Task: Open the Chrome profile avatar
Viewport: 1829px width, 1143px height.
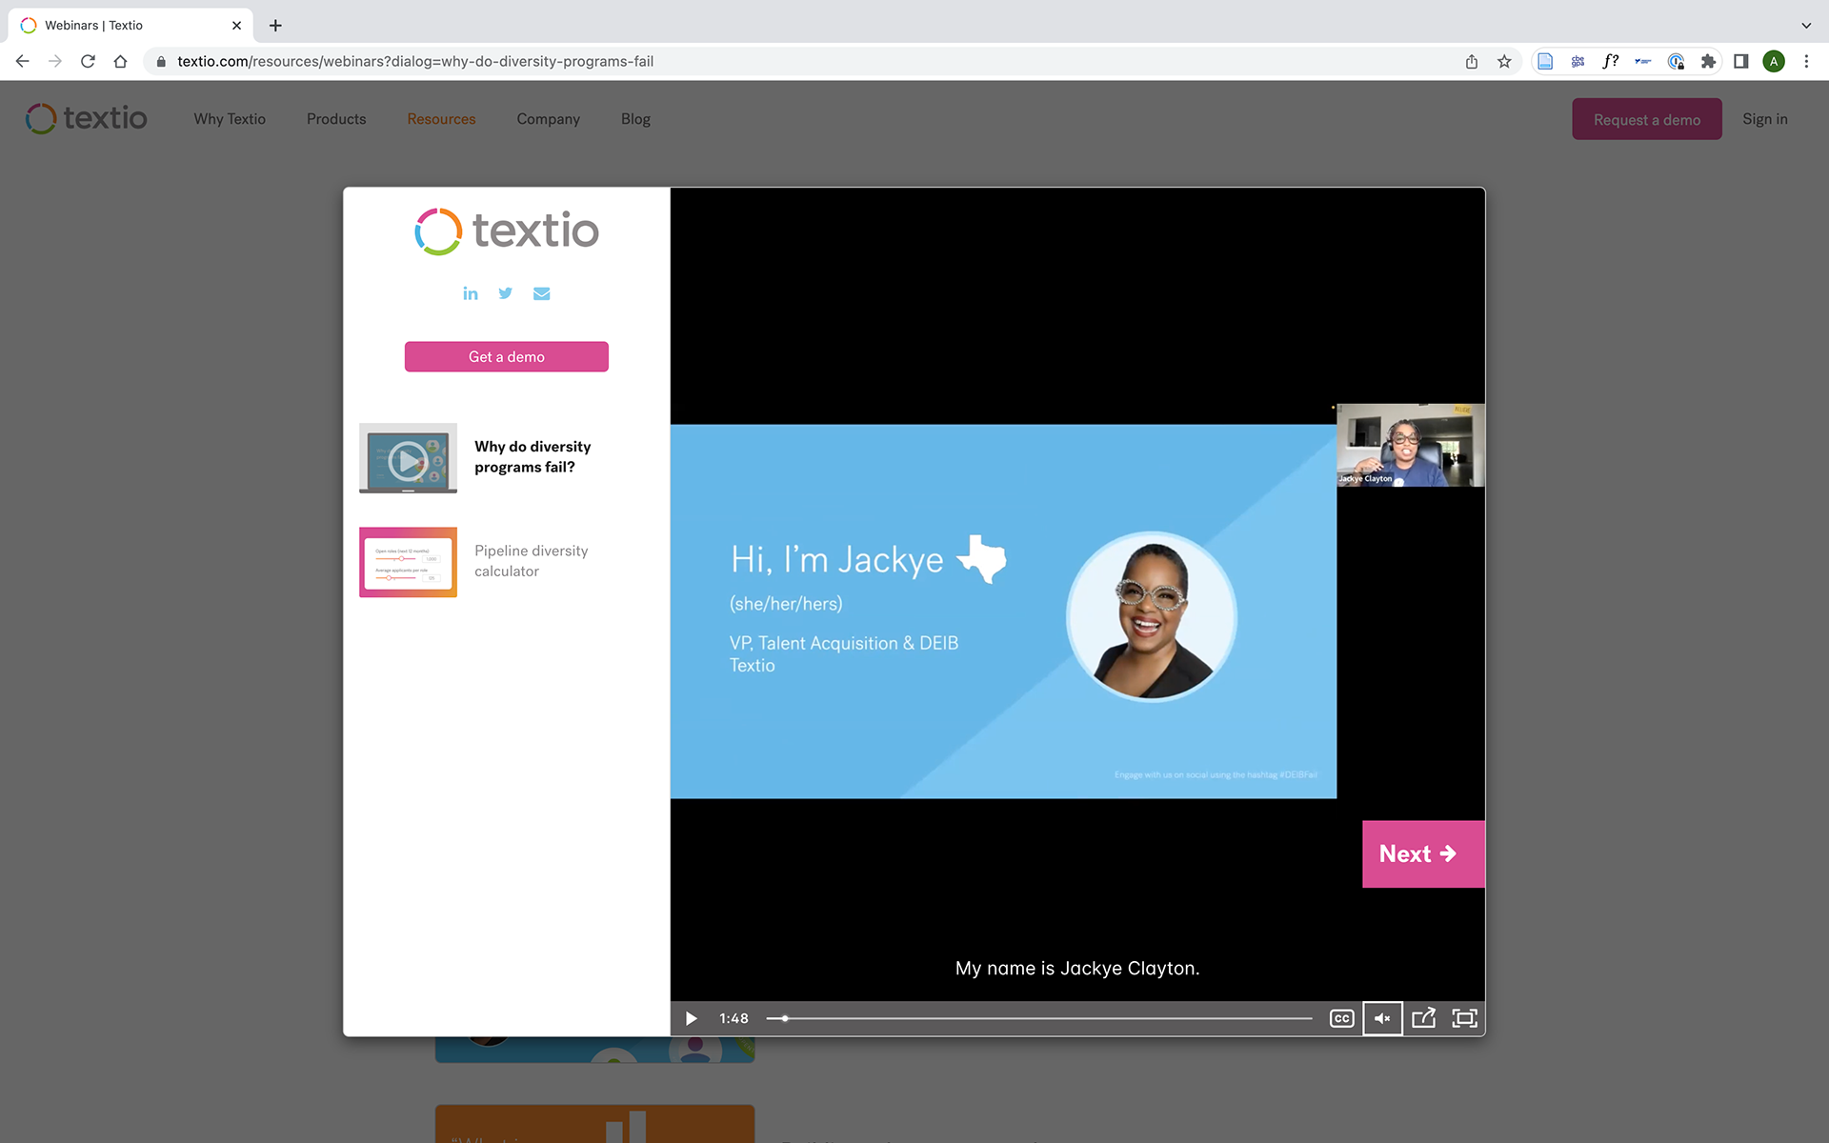Action: click(x=1773, y=61)
